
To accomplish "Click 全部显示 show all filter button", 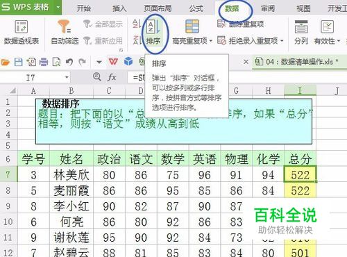I will (103, 24).
